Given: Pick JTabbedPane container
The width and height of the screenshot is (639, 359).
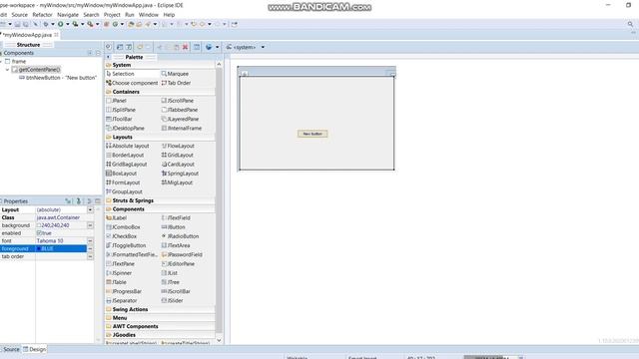Looking at the screenshot, I should [180, 110].
